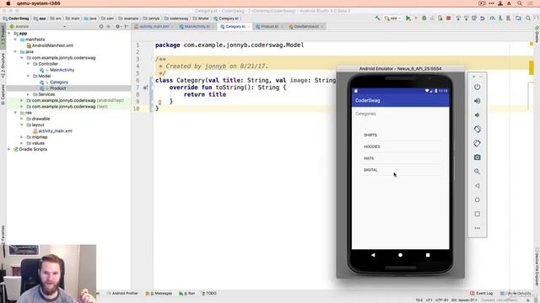Click collapse all icon in project panel
Viewport: 540px width, 303px height.
click(x=109, y=26)
